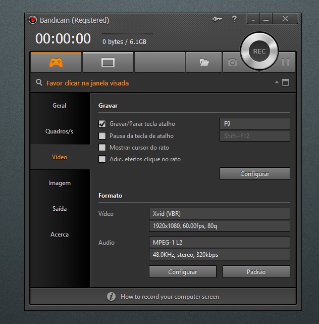This screenshot has height=324, width=319.
Task: Click the magnifier target search icon
Action: click(39, 82)
